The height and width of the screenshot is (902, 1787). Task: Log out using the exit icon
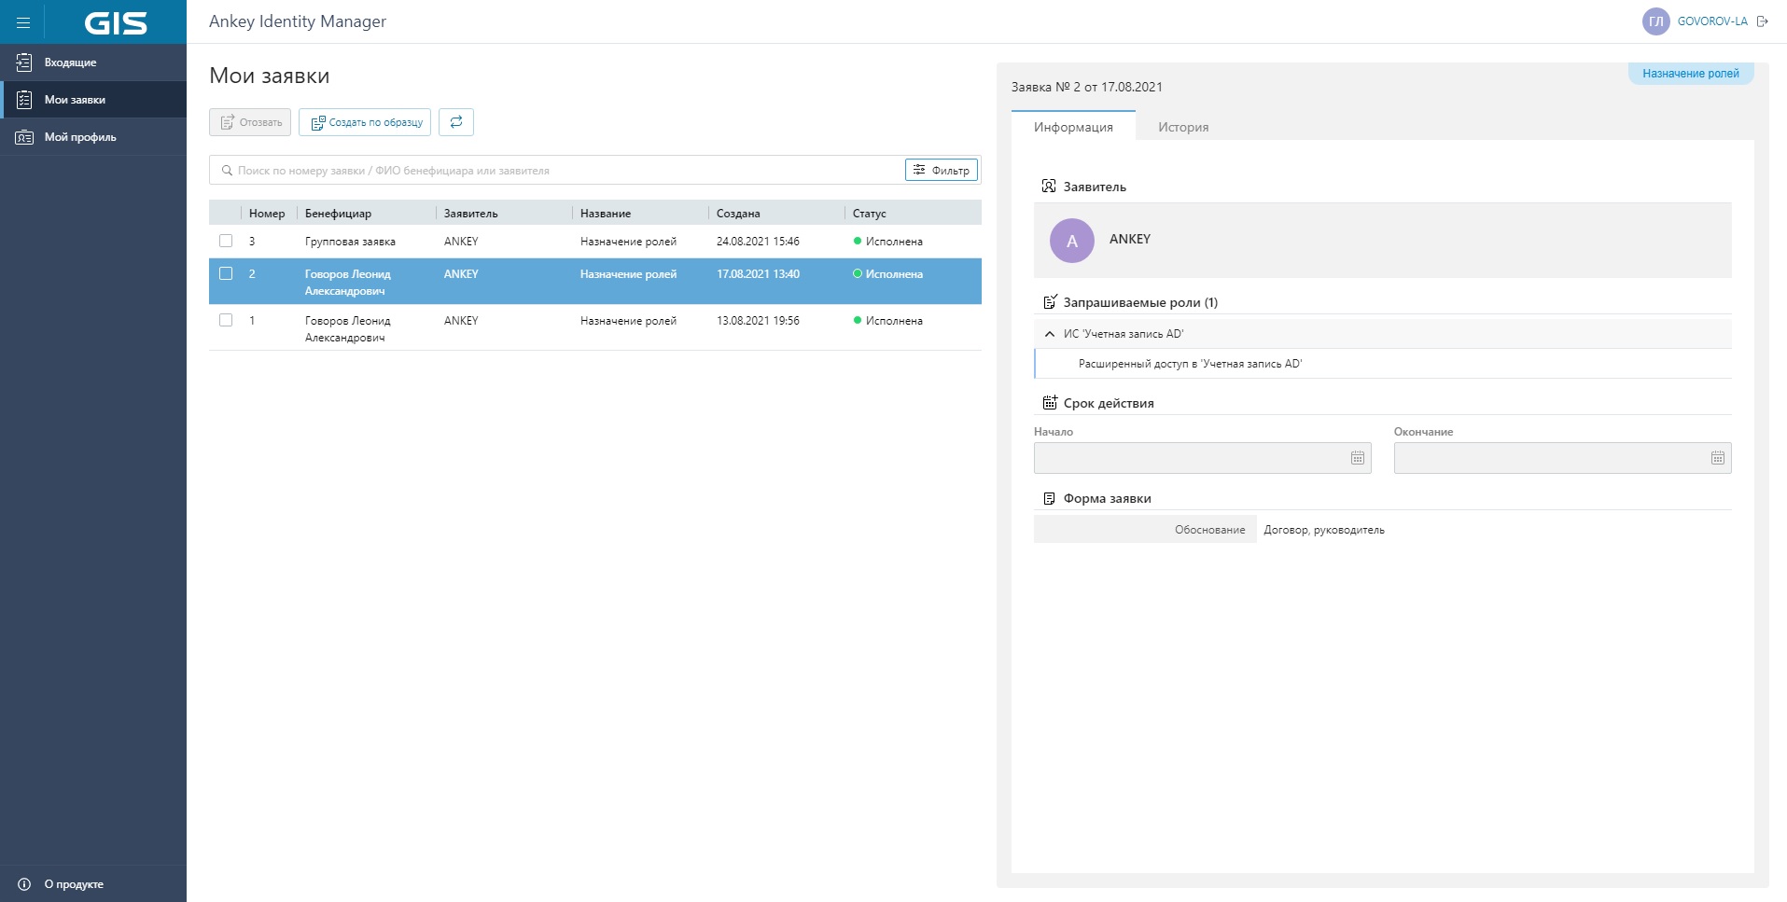1763,21
